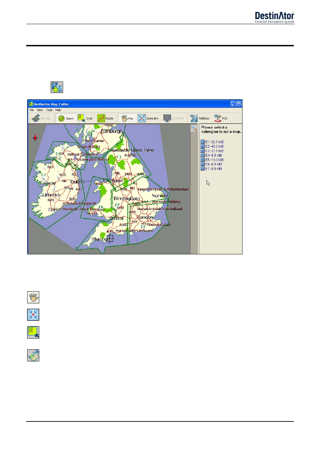Open the View menu
The height and width of the screenshot is (453, 320).
point(40,110)
